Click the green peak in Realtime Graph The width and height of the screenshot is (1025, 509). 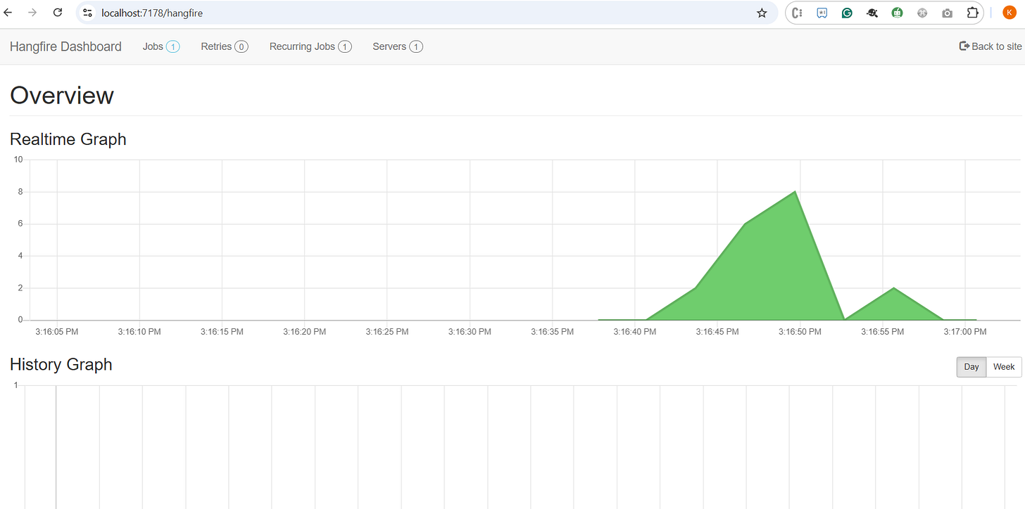(795, 192)
